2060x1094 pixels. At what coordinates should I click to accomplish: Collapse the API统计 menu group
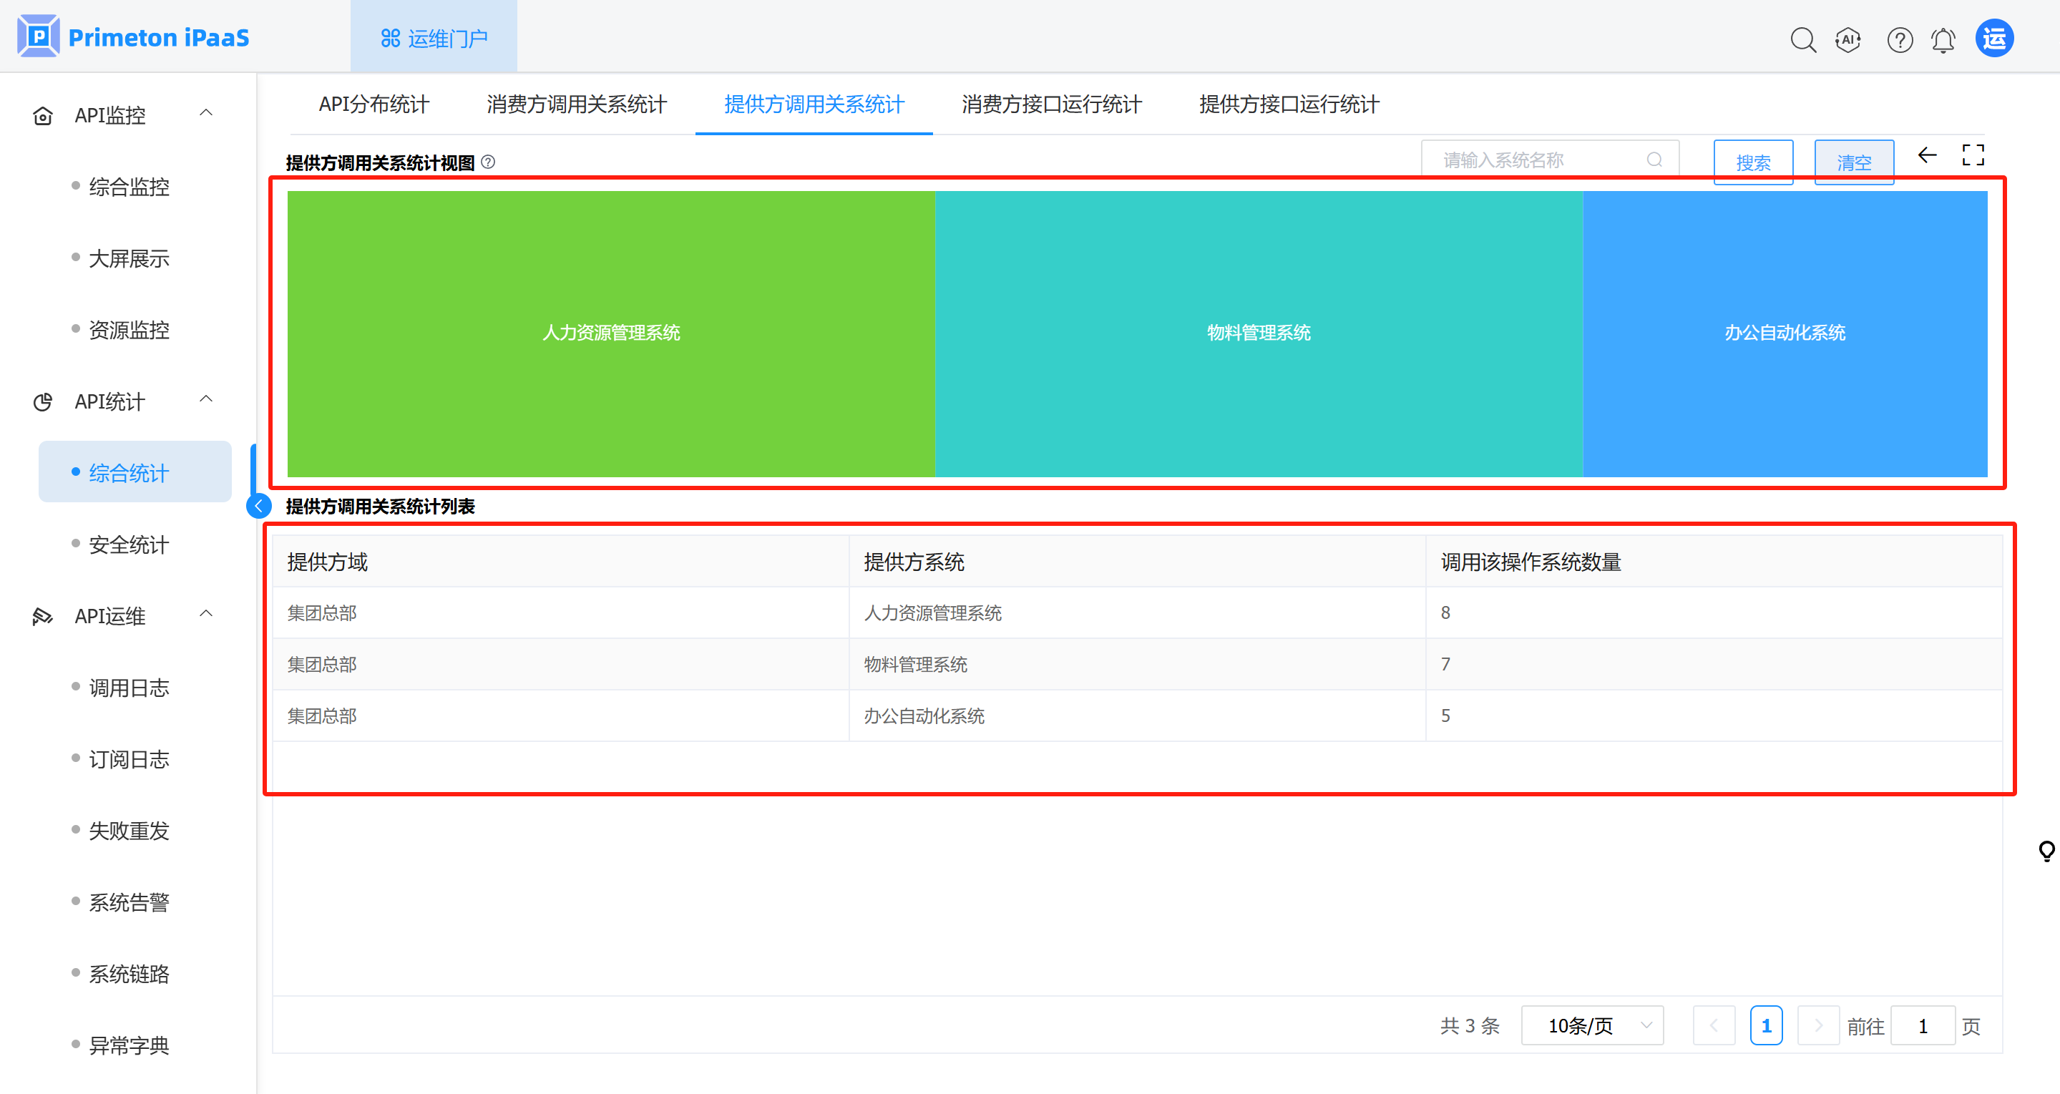coord(206,400)
